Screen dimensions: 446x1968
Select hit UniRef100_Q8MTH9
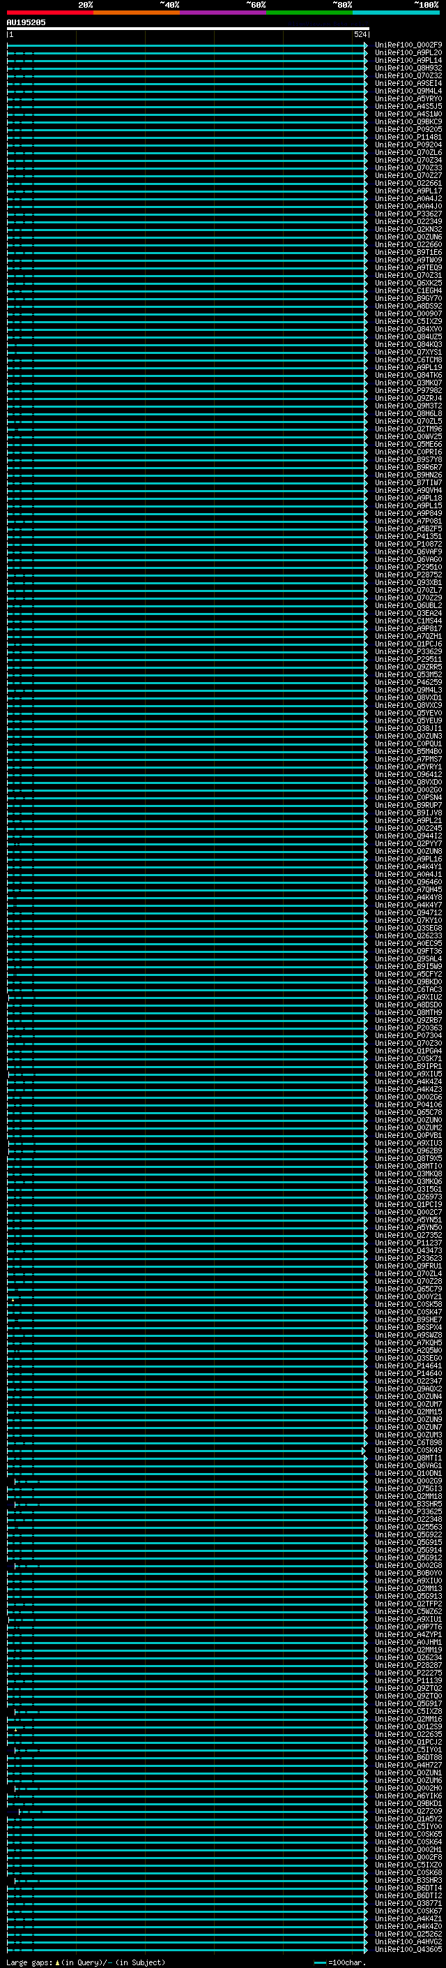[x=408, y=1012]
